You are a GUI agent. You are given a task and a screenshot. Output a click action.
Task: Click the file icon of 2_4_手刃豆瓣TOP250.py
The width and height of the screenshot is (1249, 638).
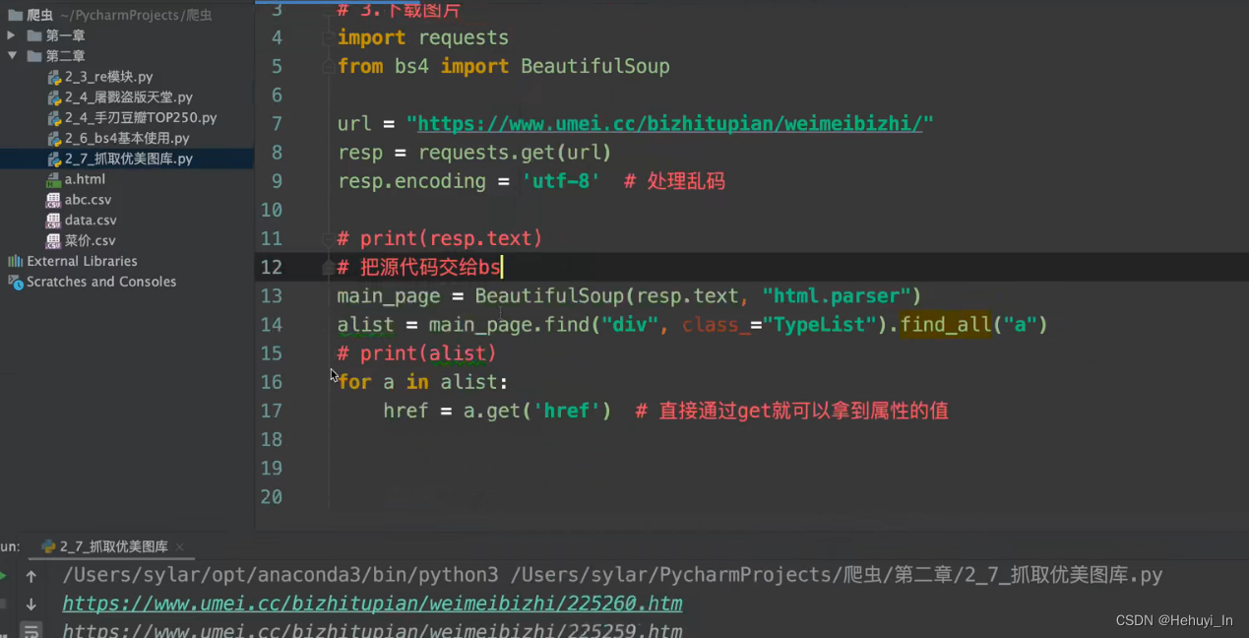pyautogui.click(x=54, y=118)
